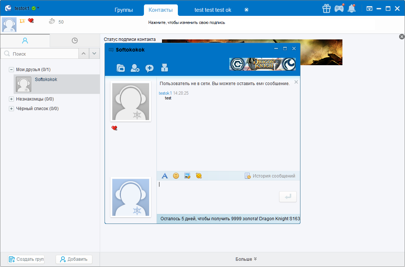Click the report user icon

164,68
